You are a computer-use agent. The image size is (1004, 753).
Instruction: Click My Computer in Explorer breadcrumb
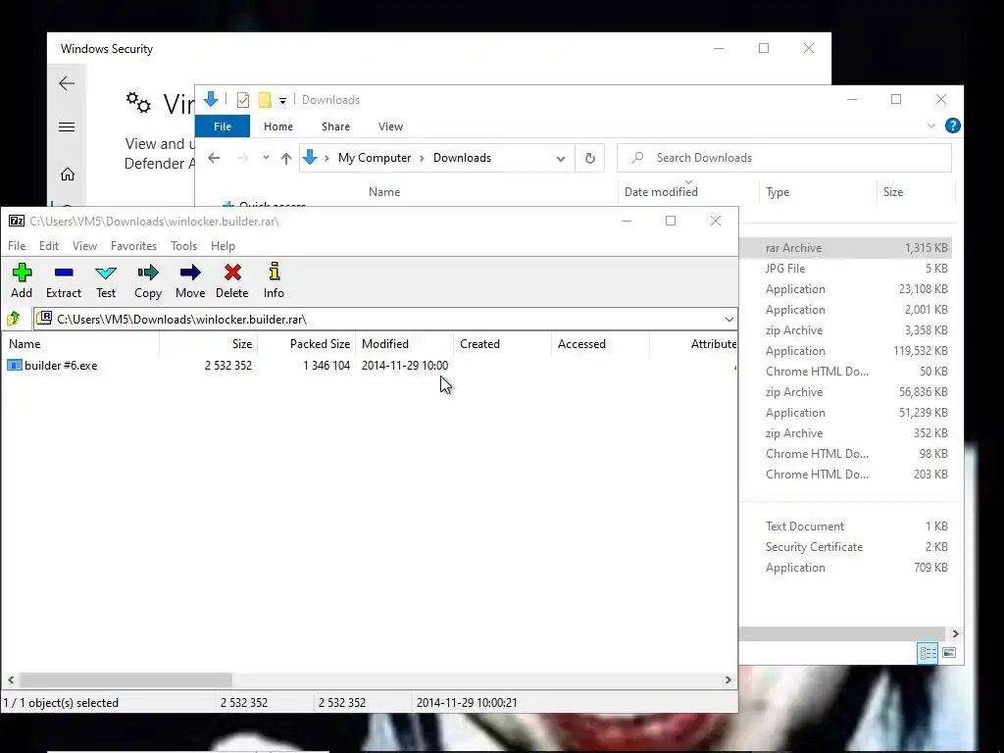[x=375, y=158]
